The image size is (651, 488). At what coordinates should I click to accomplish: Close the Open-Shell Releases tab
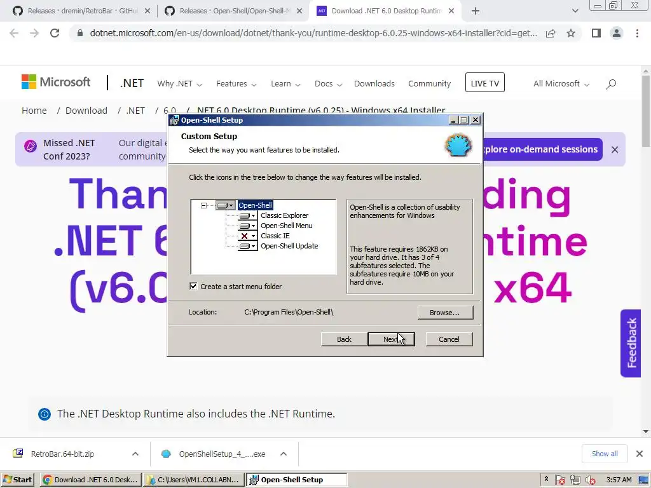[299, 11]
